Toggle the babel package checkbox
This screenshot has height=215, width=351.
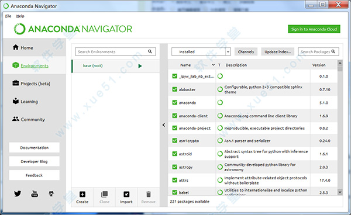tap(174, 192)
